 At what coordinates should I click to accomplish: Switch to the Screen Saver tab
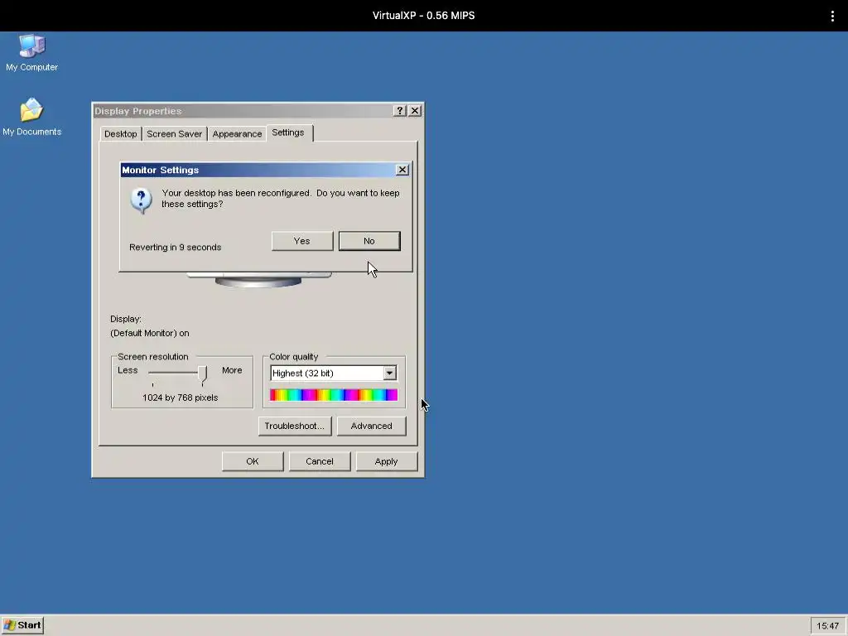174,134
